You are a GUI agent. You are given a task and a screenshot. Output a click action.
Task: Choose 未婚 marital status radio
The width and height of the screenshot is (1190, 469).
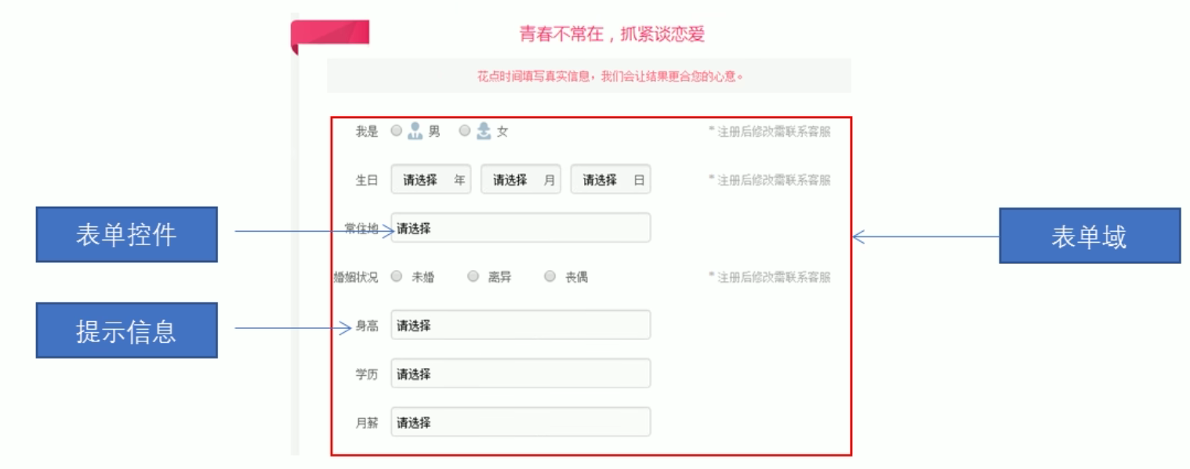coord(397,276)
